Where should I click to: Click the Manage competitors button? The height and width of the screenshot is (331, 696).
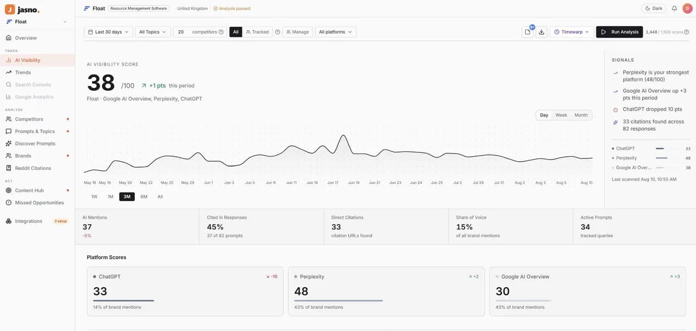pos(297,32)
